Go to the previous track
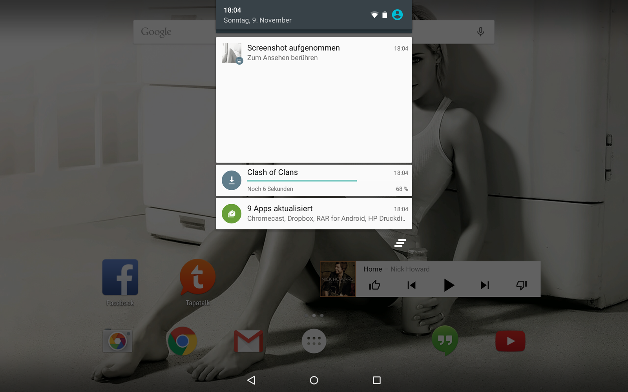 pos(411,285)
